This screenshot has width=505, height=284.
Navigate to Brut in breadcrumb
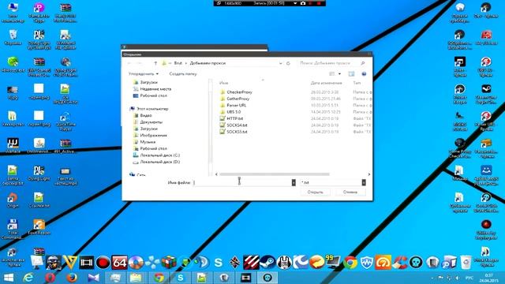(178, 63)
